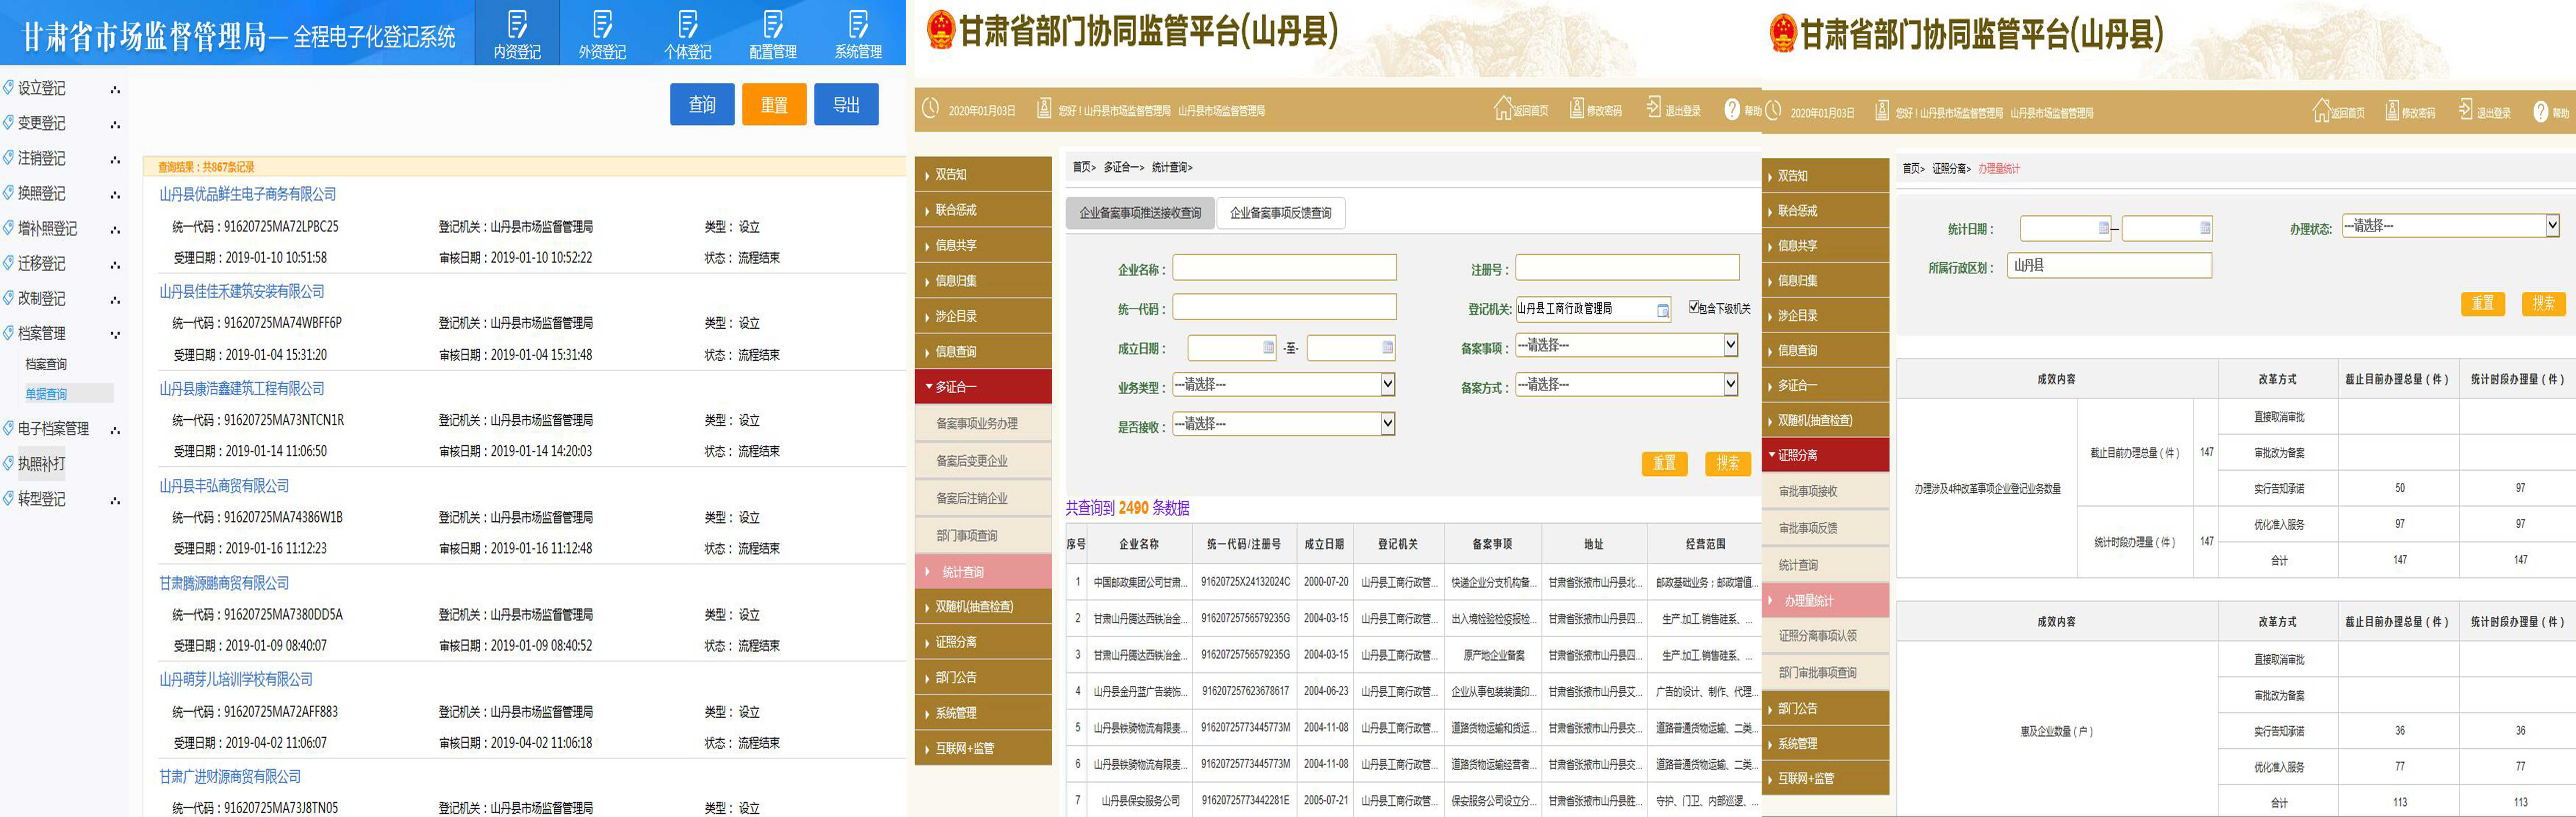Open the 备案方式 dropdown

pos(1627,384)
